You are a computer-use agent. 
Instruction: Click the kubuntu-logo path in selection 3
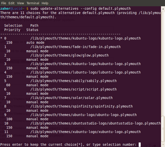click(x=86, y=64)
